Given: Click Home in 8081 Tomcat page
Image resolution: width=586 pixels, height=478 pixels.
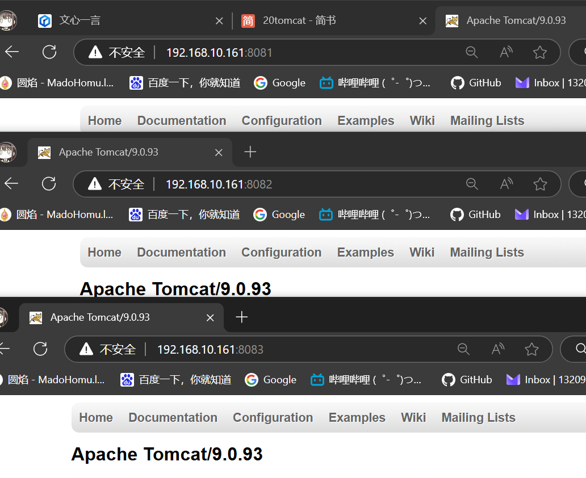Looking at the screenshot, I should tap(104, 120).
